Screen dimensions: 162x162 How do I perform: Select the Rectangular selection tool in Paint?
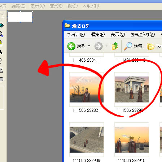1,16
